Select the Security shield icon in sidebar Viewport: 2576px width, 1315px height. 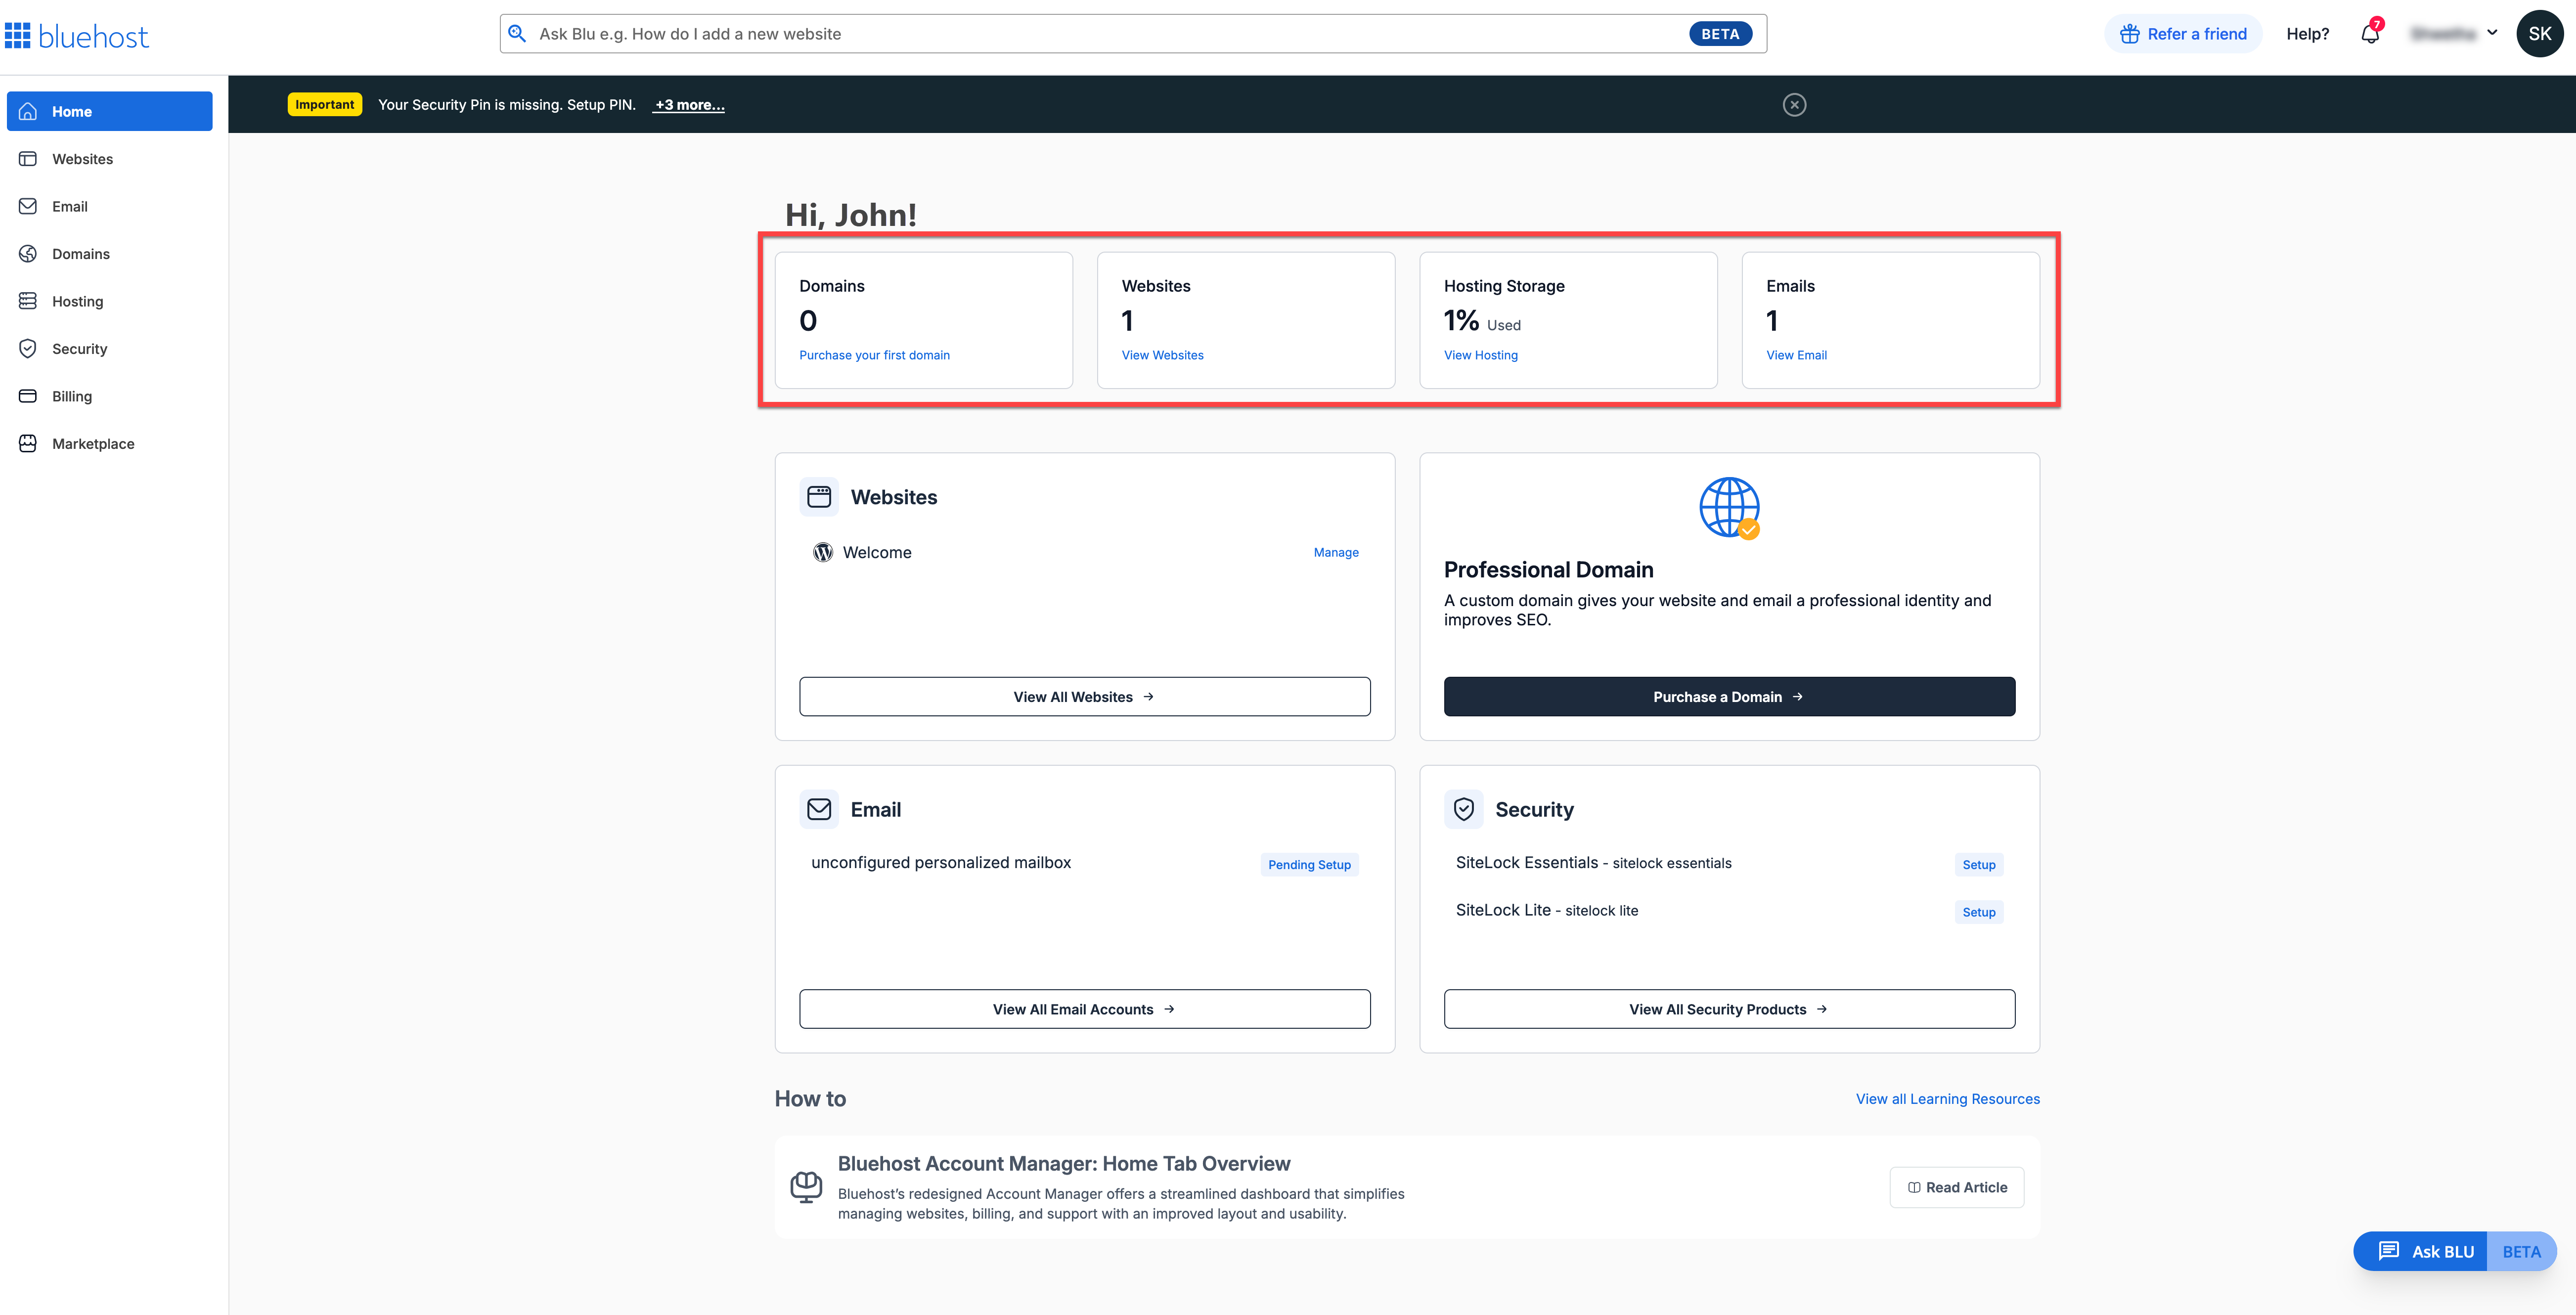coord(27,348)
